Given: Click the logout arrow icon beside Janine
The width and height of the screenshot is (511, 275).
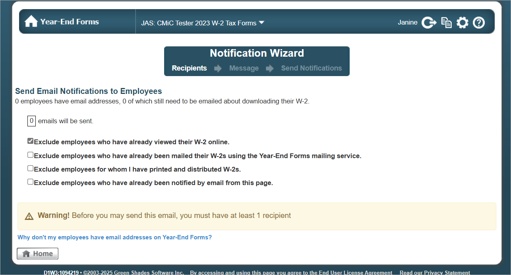Looking at the screenshot, I should tap(429, 23).
